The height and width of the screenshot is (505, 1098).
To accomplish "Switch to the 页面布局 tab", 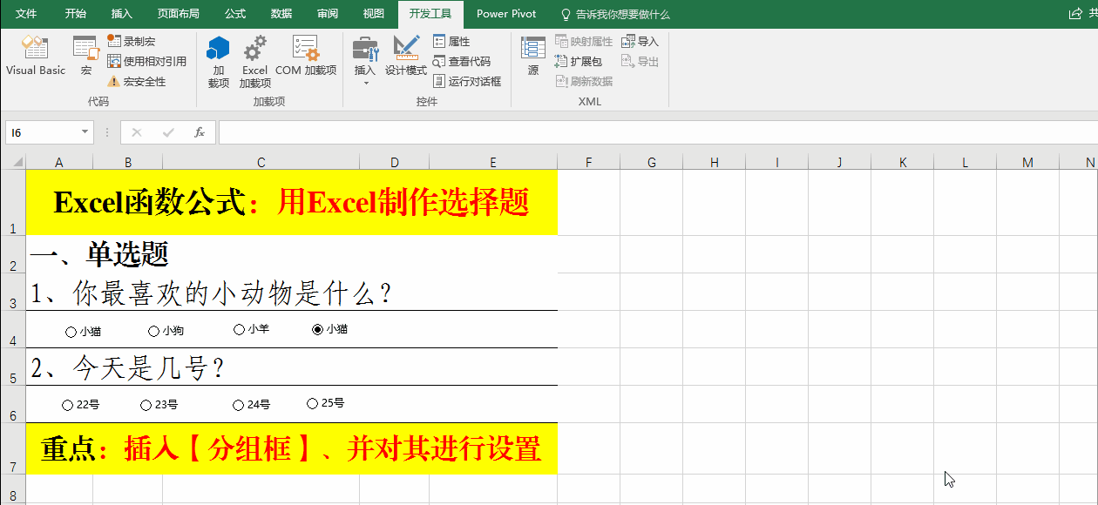I will [178, 14].
